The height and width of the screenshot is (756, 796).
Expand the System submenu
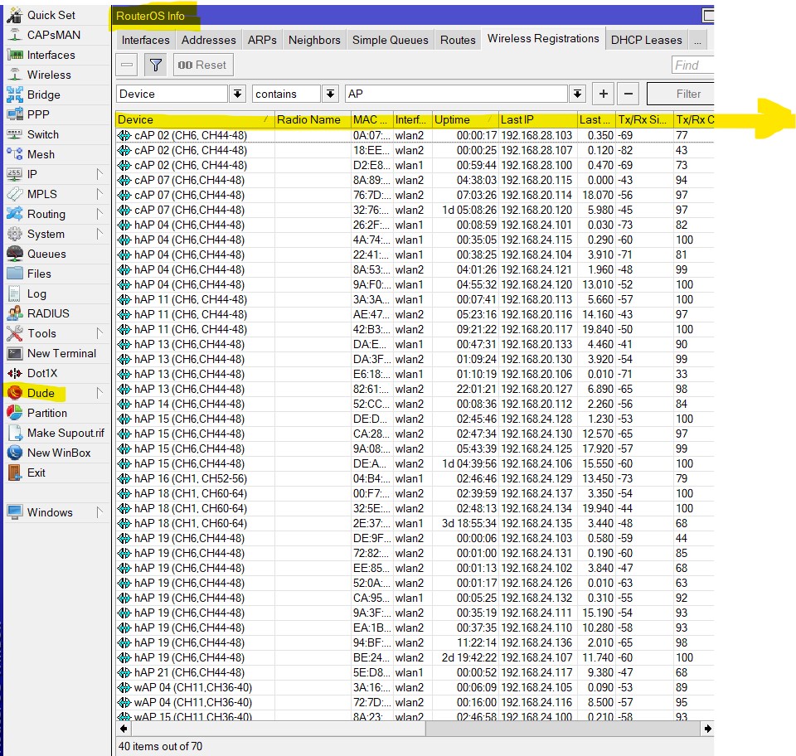pyautogui.click(x=99, y=234)
